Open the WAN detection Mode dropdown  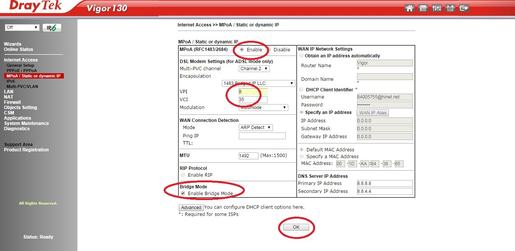coord(255,128)
